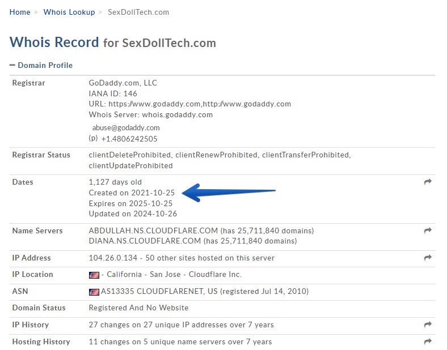Select IANA ID: 146 text
447x350 pixels.
[x=113, y=93]
